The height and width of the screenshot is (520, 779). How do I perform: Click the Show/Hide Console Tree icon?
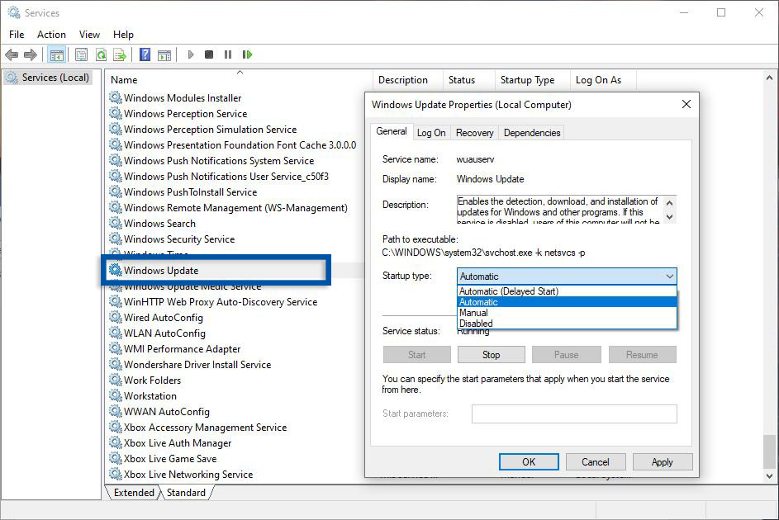[x=56, y=54]
